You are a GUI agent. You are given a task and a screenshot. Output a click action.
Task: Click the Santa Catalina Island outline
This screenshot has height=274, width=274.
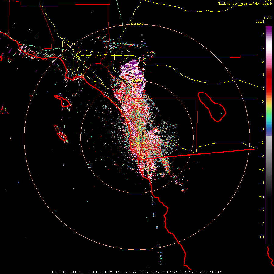(x=63, y=101)
